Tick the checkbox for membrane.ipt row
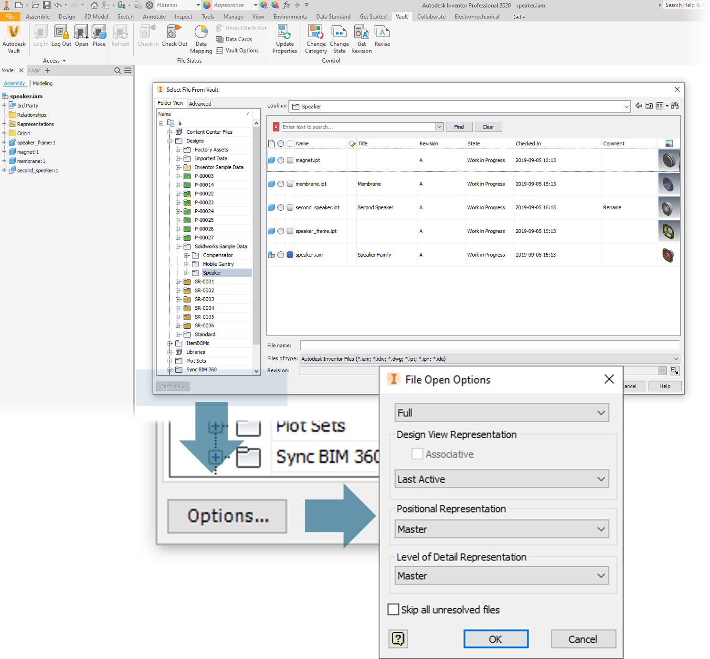Viewport: 710px width, 659px height. click(x=290, y=184)
